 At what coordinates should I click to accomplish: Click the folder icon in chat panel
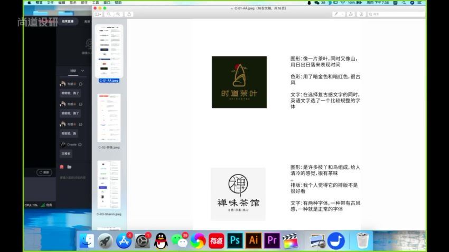click(69, 167)
